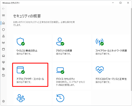Click 操作は不要です under ウイルスと脅威の防止
132x106 pixels.
24,54
